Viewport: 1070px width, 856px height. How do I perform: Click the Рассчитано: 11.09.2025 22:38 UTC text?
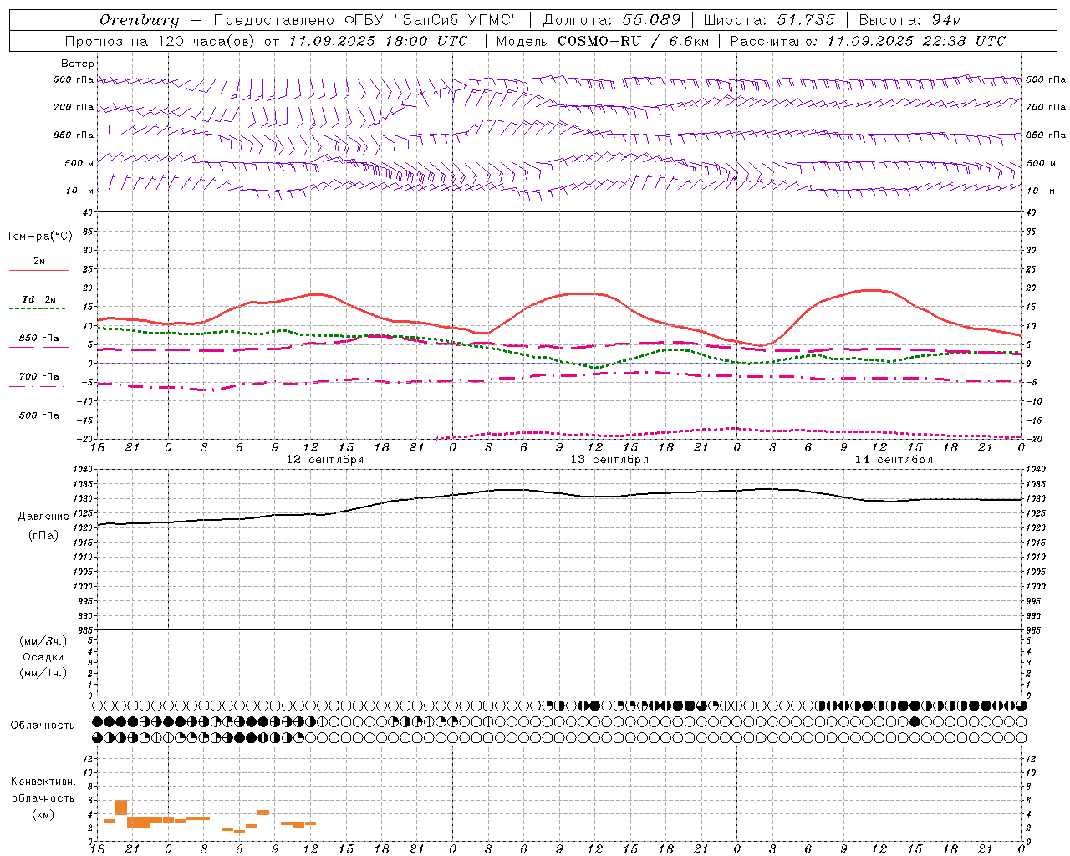click(868, 41)
